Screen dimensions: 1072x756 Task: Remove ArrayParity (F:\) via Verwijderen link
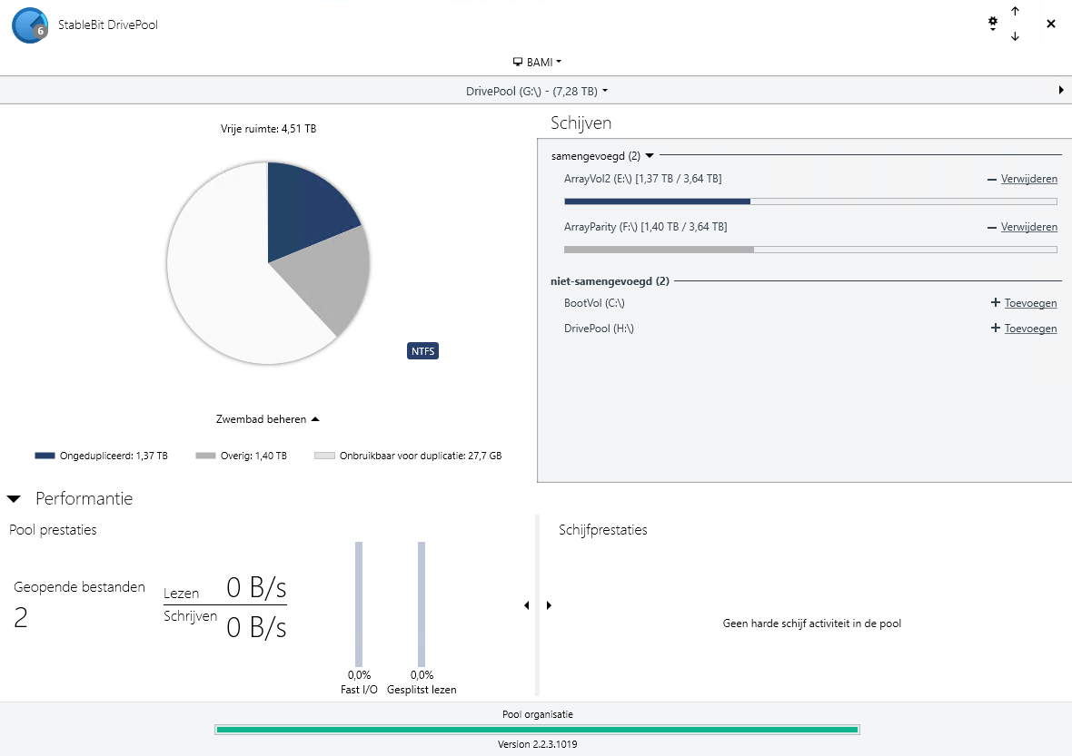(x=1029, y=227)
